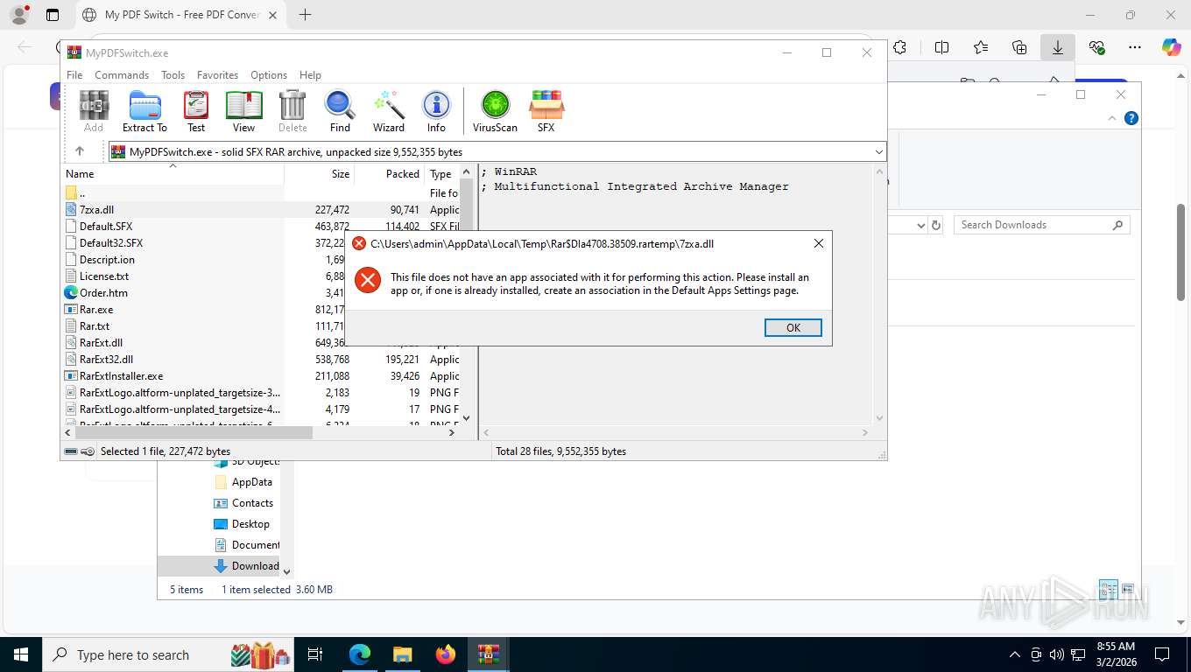Sort file list by Size column
The height and width of the screenshot is (672, 1191).
pyautogui.click(x=319, y=173)
